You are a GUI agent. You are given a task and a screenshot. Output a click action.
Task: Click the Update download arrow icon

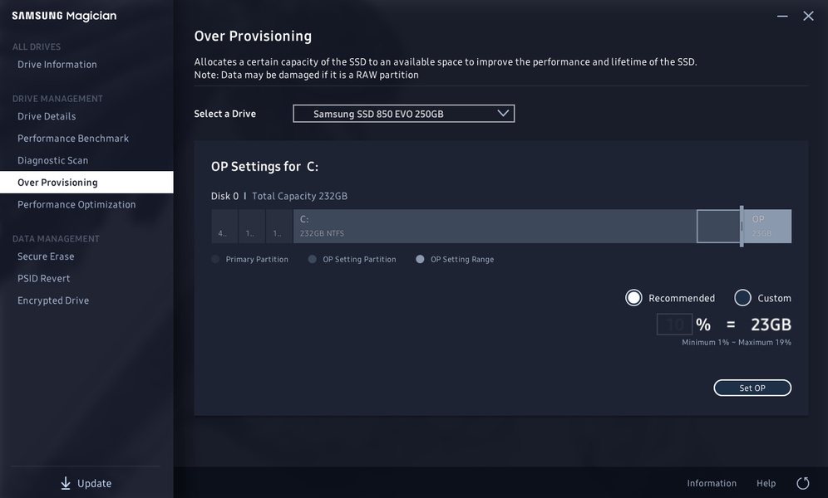(x=66, y=483)
